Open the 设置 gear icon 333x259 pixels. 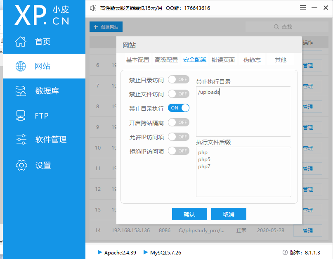point(21,165)
